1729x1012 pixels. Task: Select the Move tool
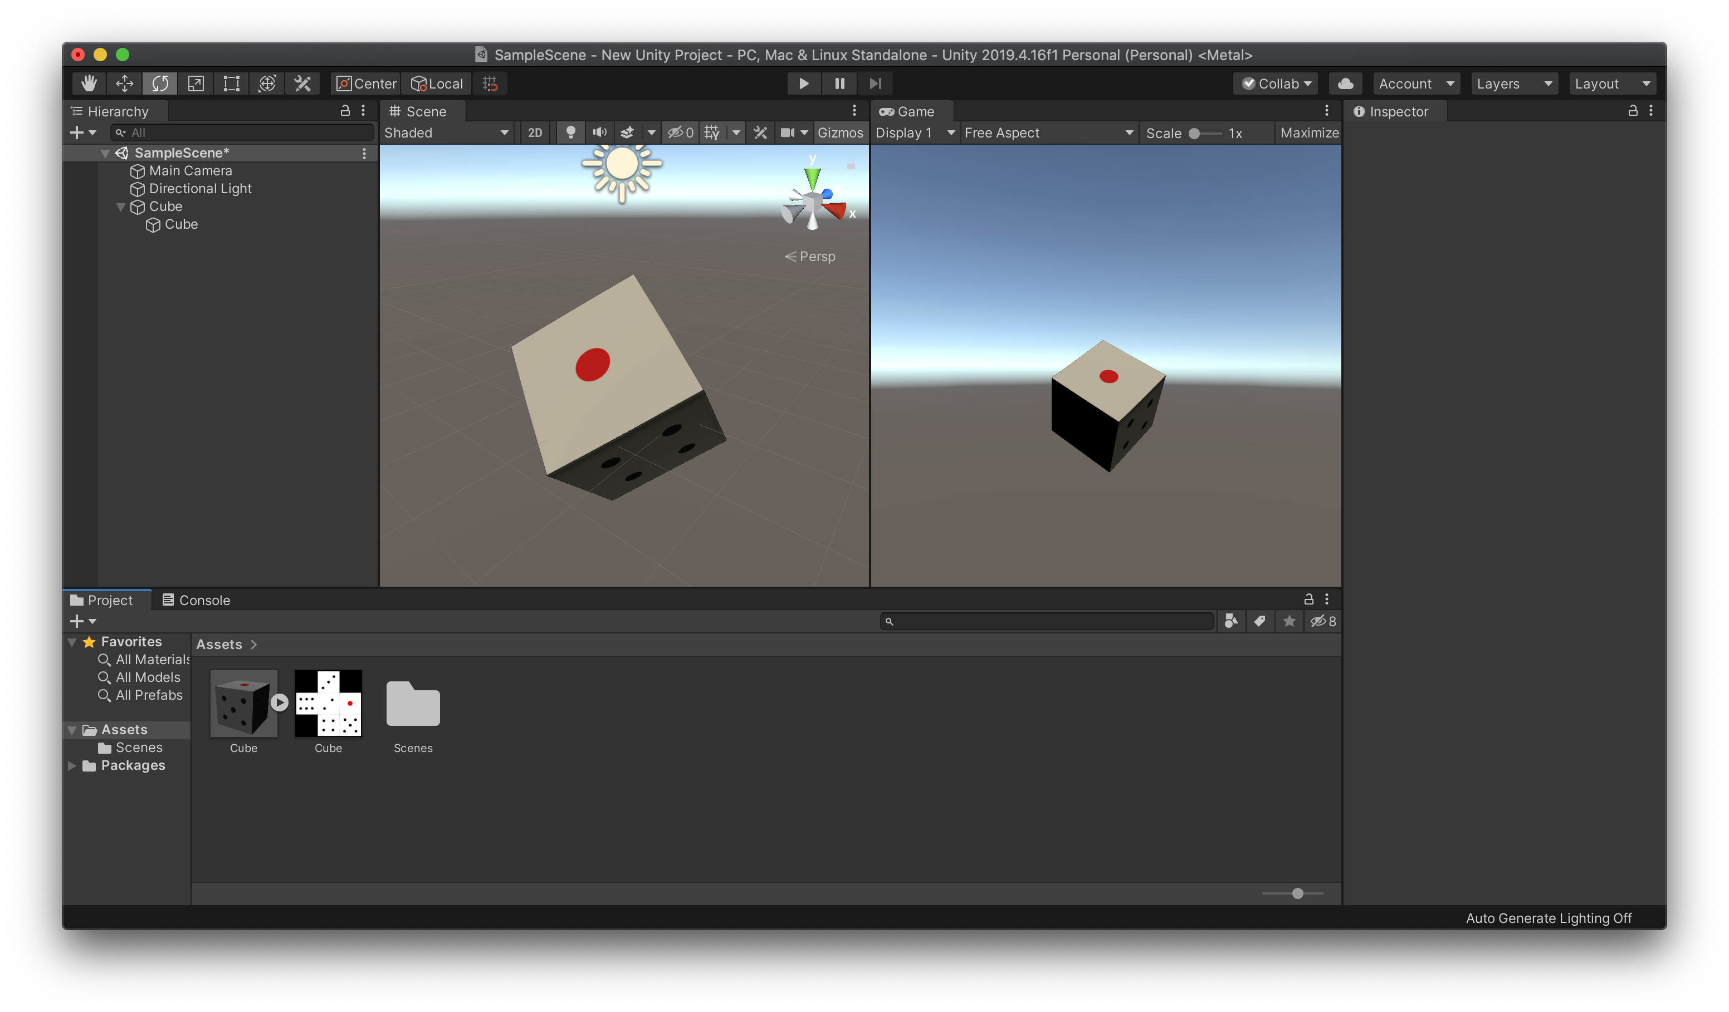tap(124, 83)
